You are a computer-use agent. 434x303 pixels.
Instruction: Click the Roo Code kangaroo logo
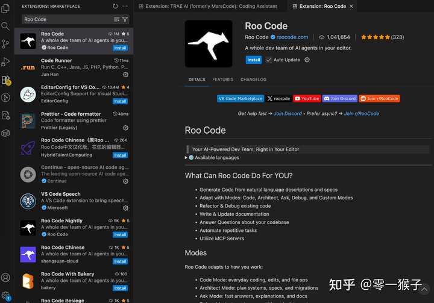[x=209, y=44]
